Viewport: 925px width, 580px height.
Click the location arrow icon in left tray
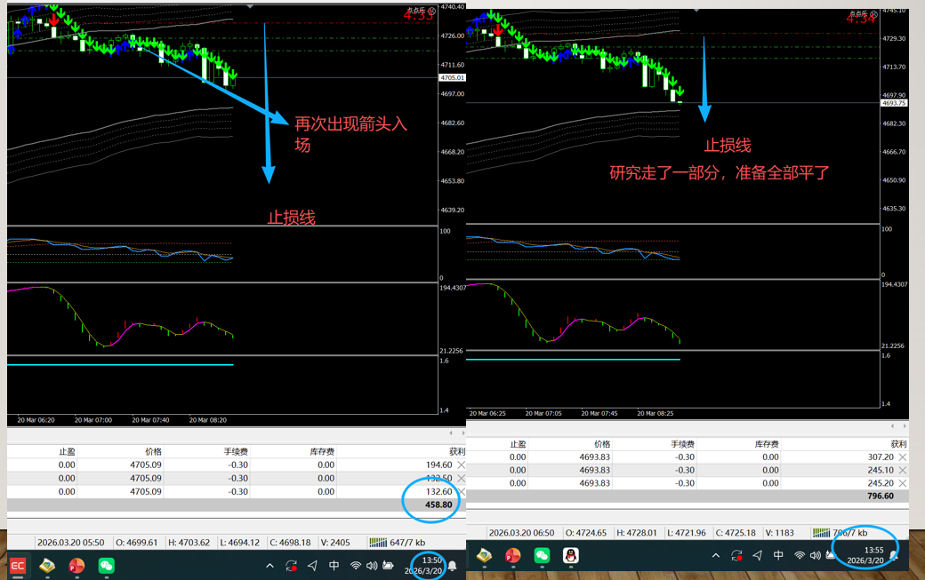tap(313, 566)
